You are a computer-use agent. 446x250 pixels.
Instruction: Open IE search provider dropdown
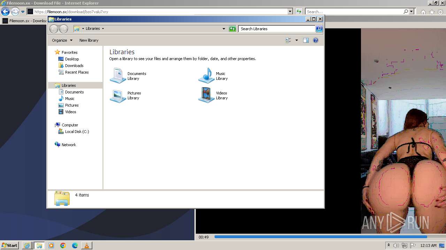pos(412,11)
